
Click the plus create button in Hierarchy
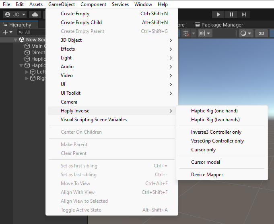point(5,32)
